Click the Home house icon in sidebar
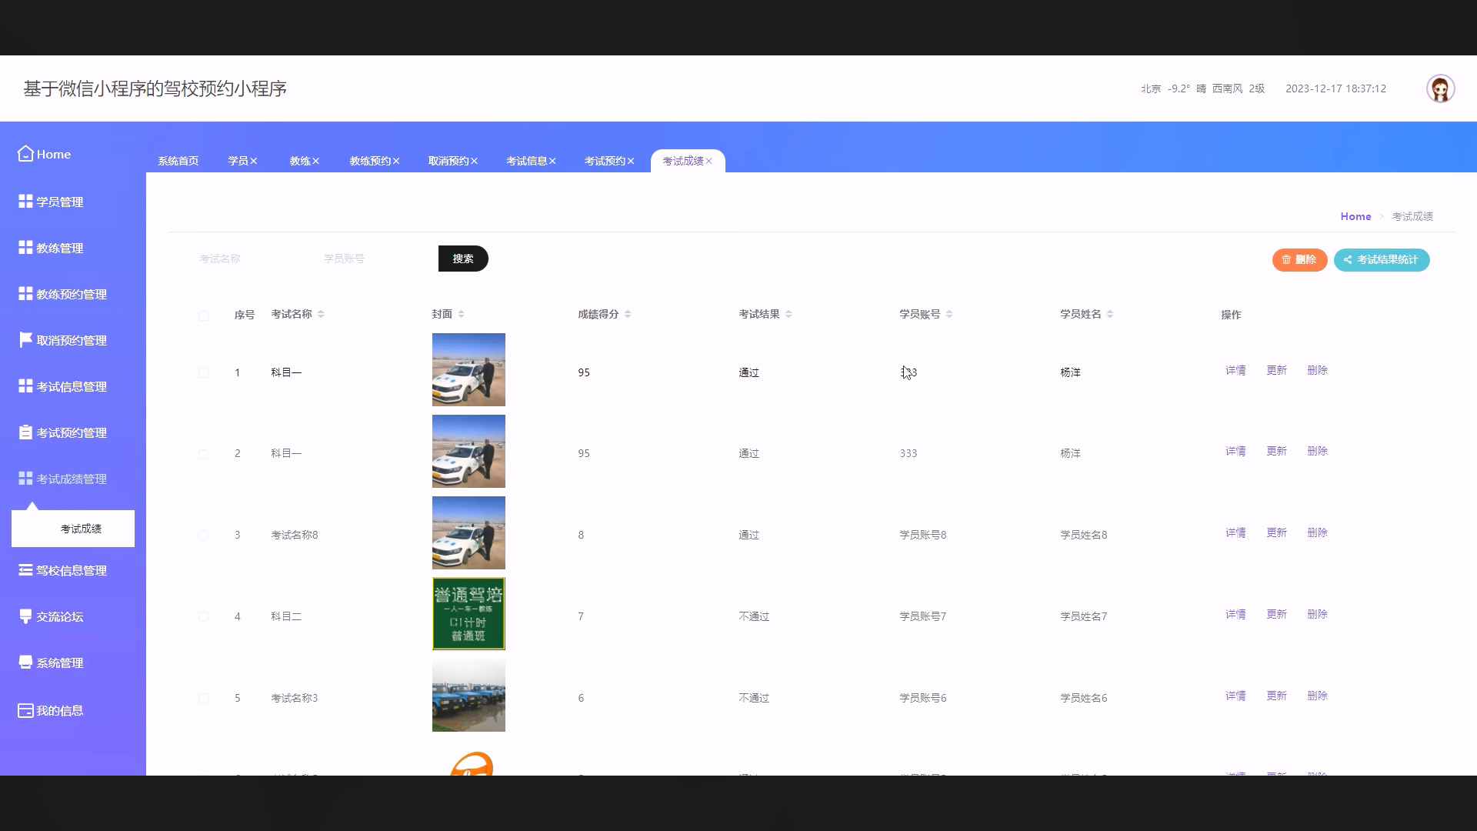The width and height of the screenshot is (1477, 831). pyautogui.click(x=25, y=154)
